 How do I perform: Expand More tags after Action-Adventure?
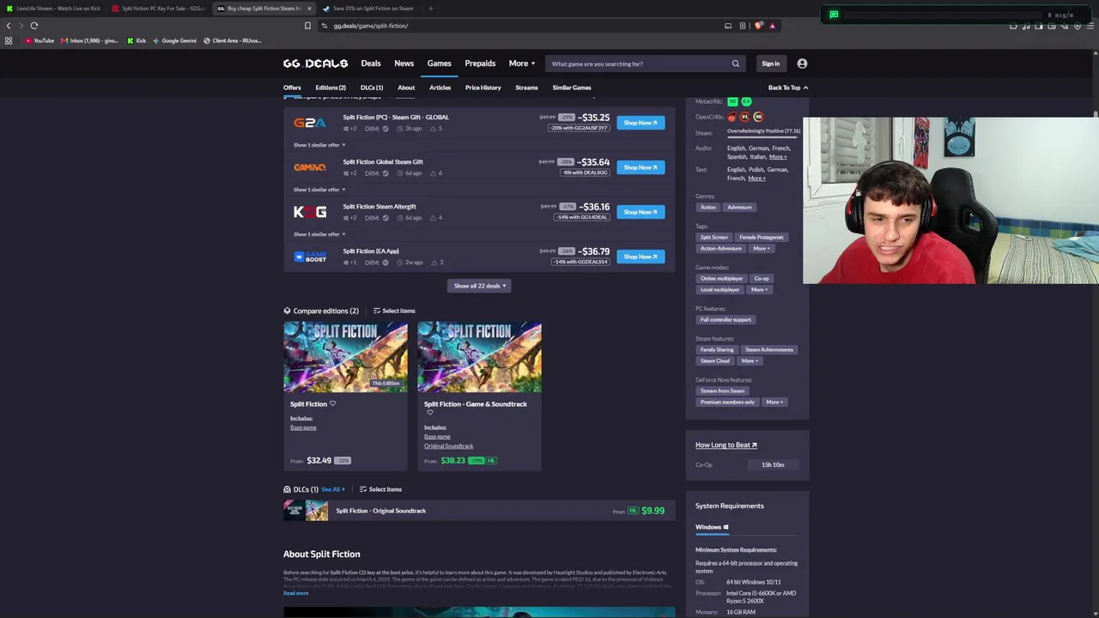click(762, 249)
